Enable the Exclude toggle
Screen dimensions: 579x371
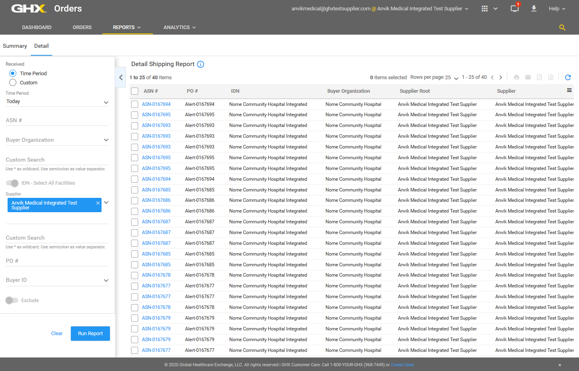[x=12, y=301]
